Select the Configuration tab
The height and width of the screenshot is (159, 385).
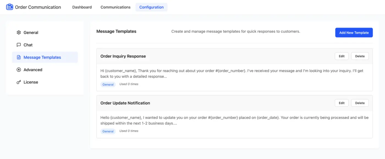click(x=151, y=7)
